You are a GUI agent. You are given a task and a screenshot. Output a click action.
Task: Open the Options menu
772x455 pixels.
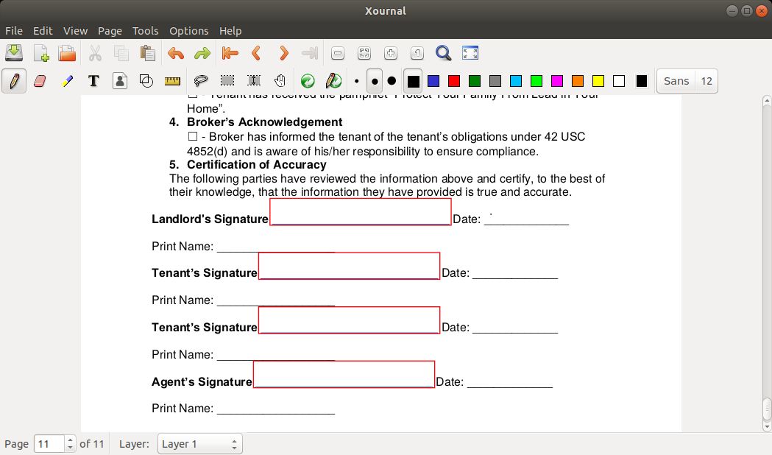[188, 31]
